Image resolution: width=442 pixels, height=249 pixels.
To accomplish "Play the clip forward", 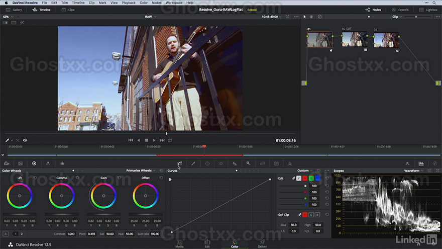I will [x=154, y=140].
